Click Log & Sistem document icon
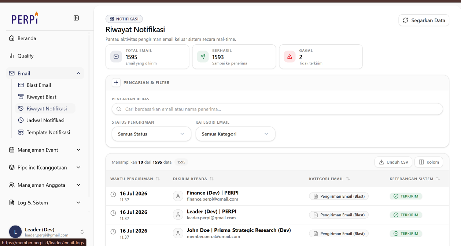The image size is (461, 246). tap(12, 202)
